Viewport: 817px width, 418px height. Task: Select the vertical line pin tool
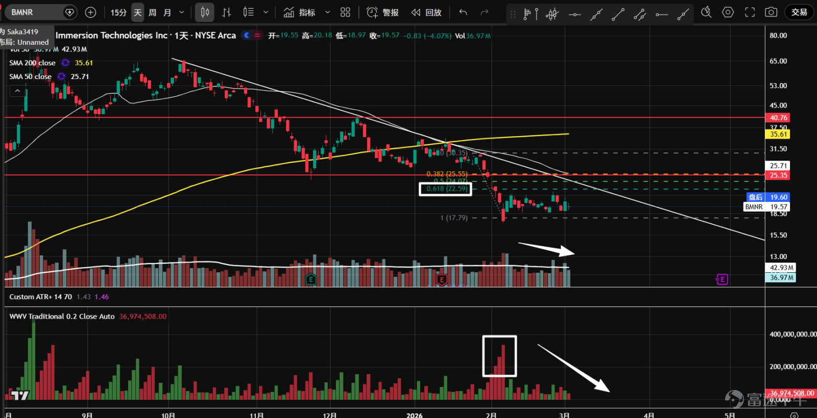(537, 14)
